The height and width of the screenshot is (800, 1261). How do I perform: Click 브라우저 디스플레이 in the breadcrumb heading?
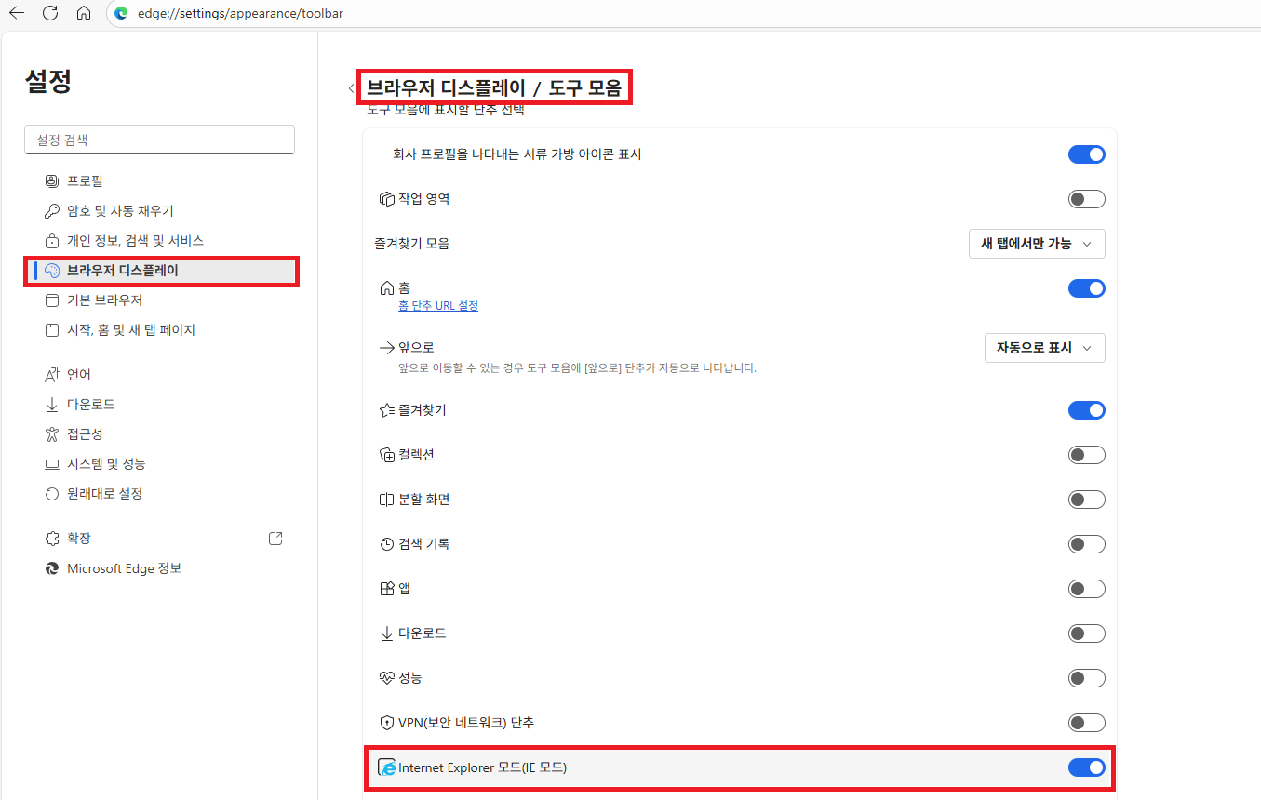click(446, 88)
